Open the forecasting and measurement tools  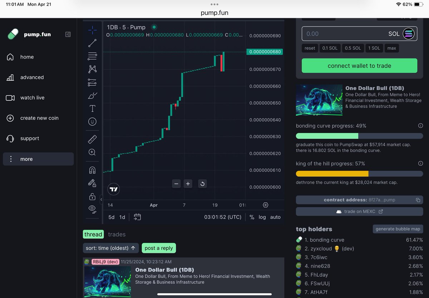point(92,82)
